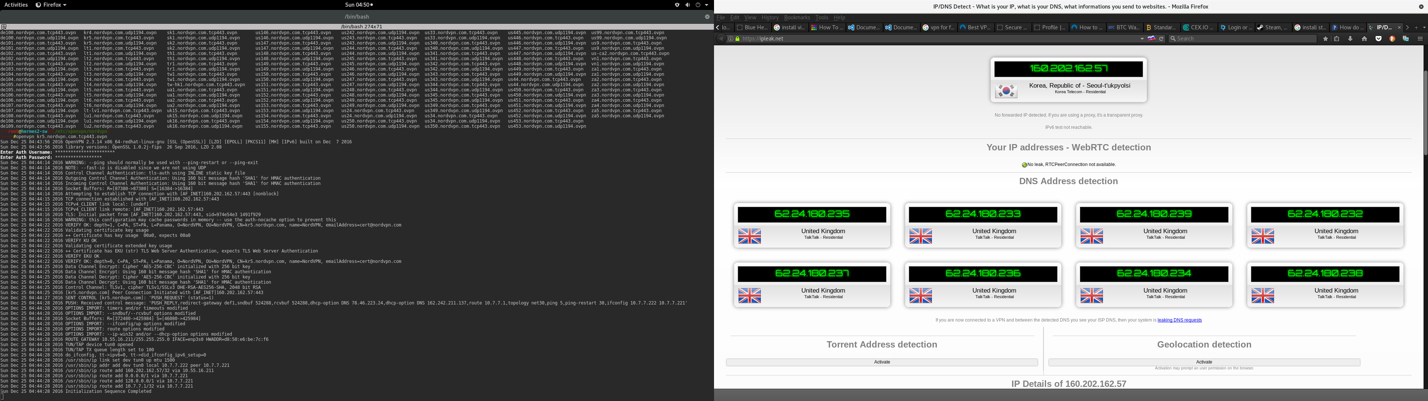Image resolution: width=1428 pixels, height=401 pixels.
Task: Show your bookmarks list
Action: 1337,39
